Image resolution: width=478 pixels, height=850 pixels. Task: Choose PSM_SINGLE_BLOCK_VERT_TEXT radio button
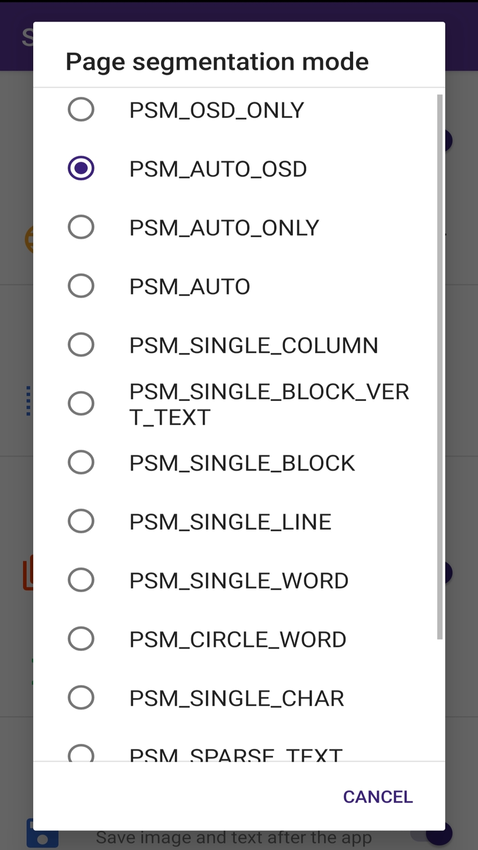tap(81, 403)
